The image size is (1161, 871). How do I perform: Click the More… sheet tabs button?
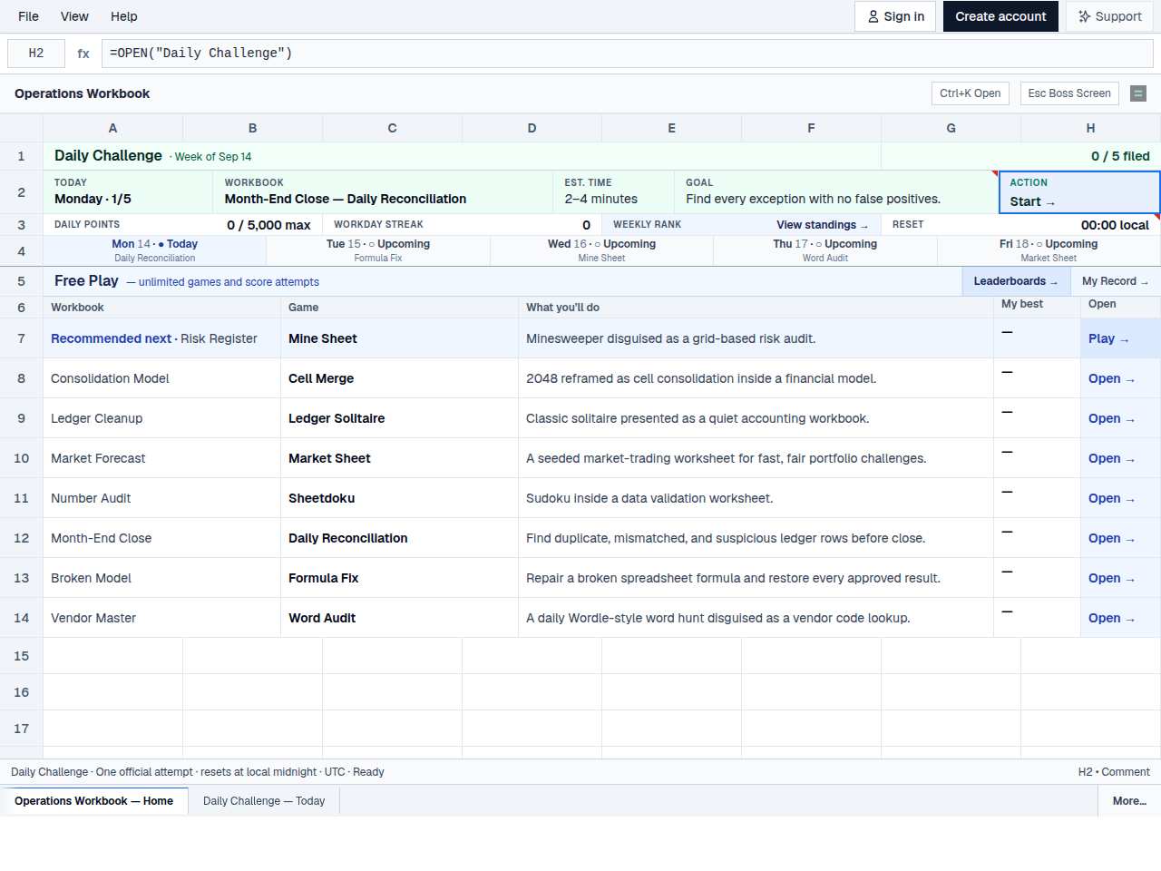click(1129, 801)
